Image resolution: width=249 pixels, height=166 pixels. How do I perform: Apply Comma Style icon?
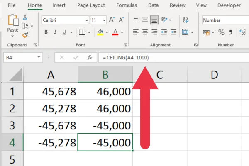[x=231, y=32]
